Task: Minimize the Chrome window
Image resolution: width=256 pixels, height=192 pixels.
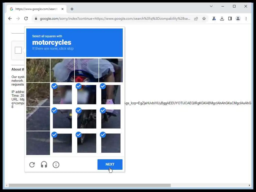Action: (223, 6)
